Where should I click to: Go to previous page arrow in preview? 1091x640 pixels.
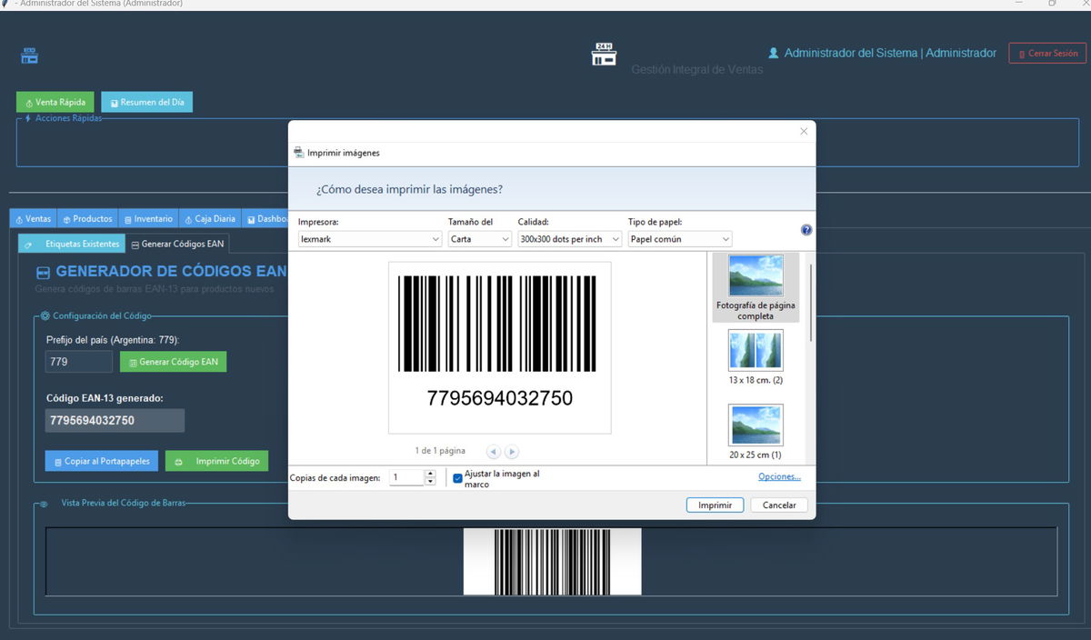point(493,451)
